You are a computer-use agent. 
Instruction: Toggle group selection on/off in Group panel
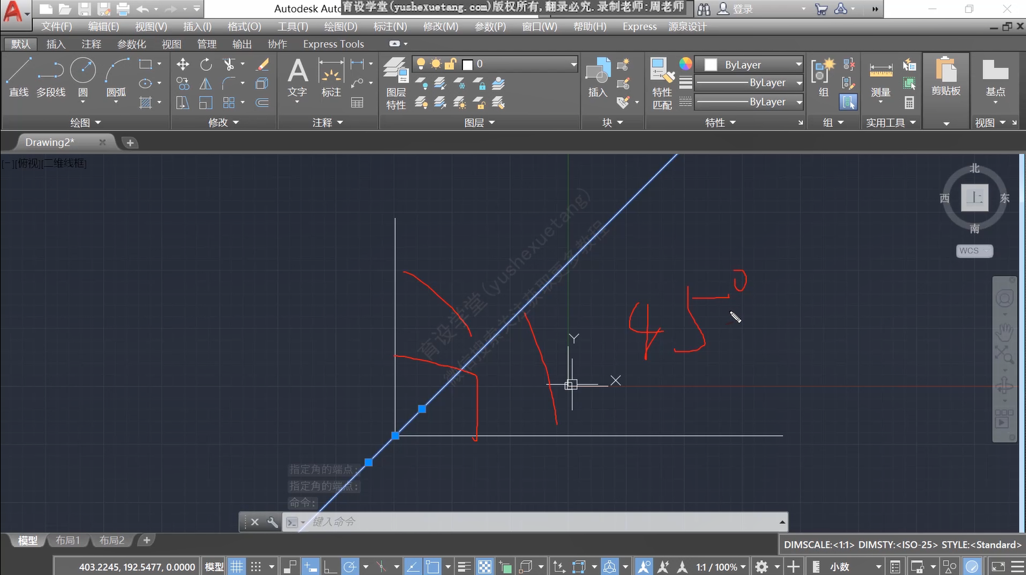coord(848,102)
